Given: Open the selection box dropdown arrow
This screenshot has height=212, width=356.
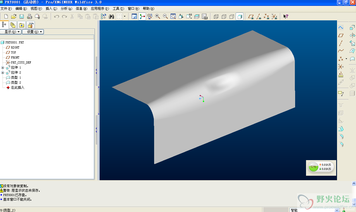Looking at the screenshot, I should [125, 16].
